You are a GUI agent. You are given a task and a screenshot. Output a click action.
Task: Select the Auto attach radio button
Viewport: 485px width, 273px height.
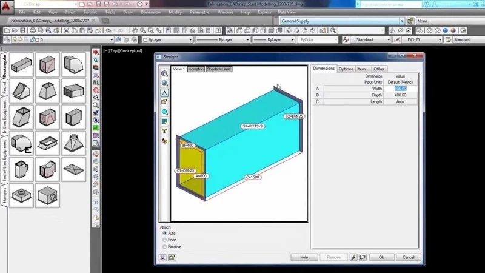tap(164, 233)
